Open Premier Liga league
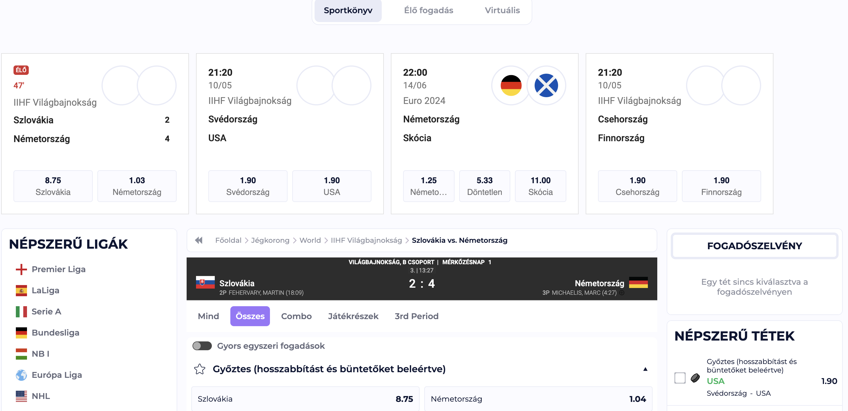Viewport: 848px width, 411px height. [x=58, y=269]
